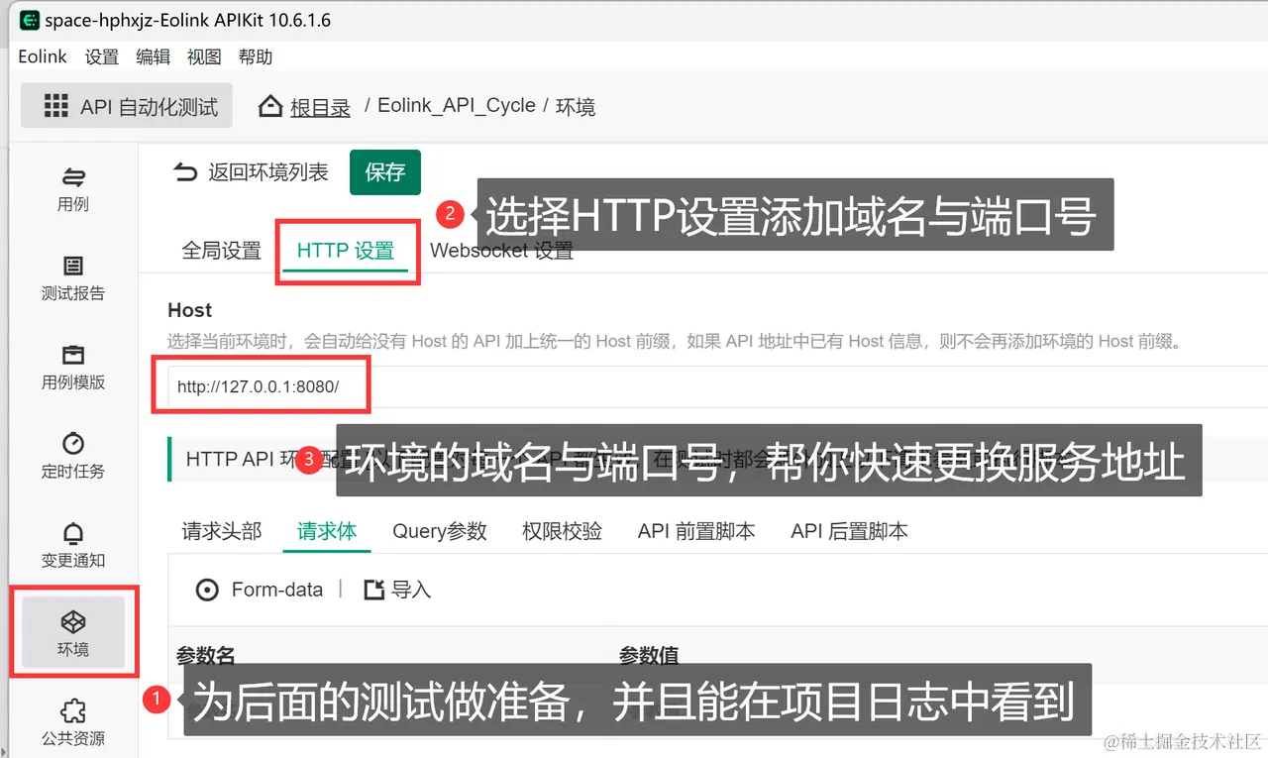The width and height of the screenshot is (1268, 758).
Task: Open the 设置 menu
Action: click(101, 56)
